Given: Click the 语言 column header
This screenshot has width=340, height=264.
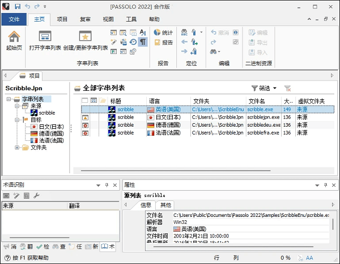Looking at the screenshot, I should click(155, 101).
